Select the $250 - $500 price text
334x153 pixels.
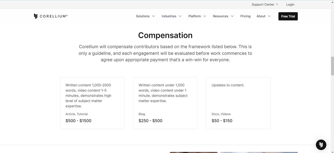[151, 121]
